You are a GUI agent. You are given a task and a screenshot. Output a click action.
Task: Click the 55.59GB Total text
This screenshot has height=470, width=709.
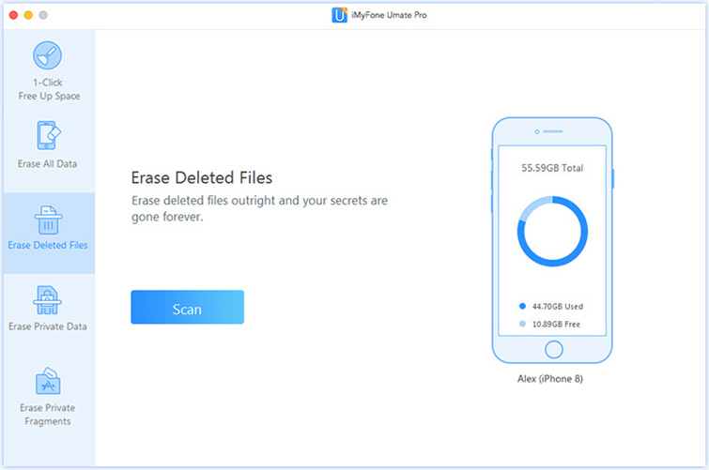[552, 168]
